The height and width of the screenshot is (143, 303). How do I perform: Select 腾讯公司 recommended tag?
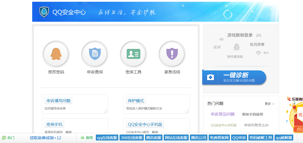pyautogui.click(x=199, y=138)
